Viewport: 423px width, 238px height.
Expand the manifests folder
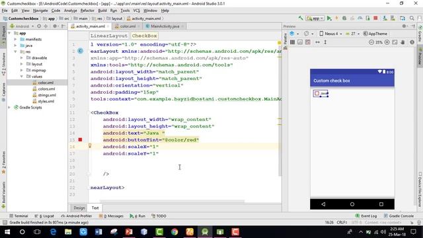click(15, 39)
